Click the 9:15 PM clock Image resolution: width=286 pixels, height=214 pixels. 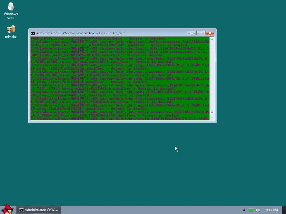click(272, 210)
